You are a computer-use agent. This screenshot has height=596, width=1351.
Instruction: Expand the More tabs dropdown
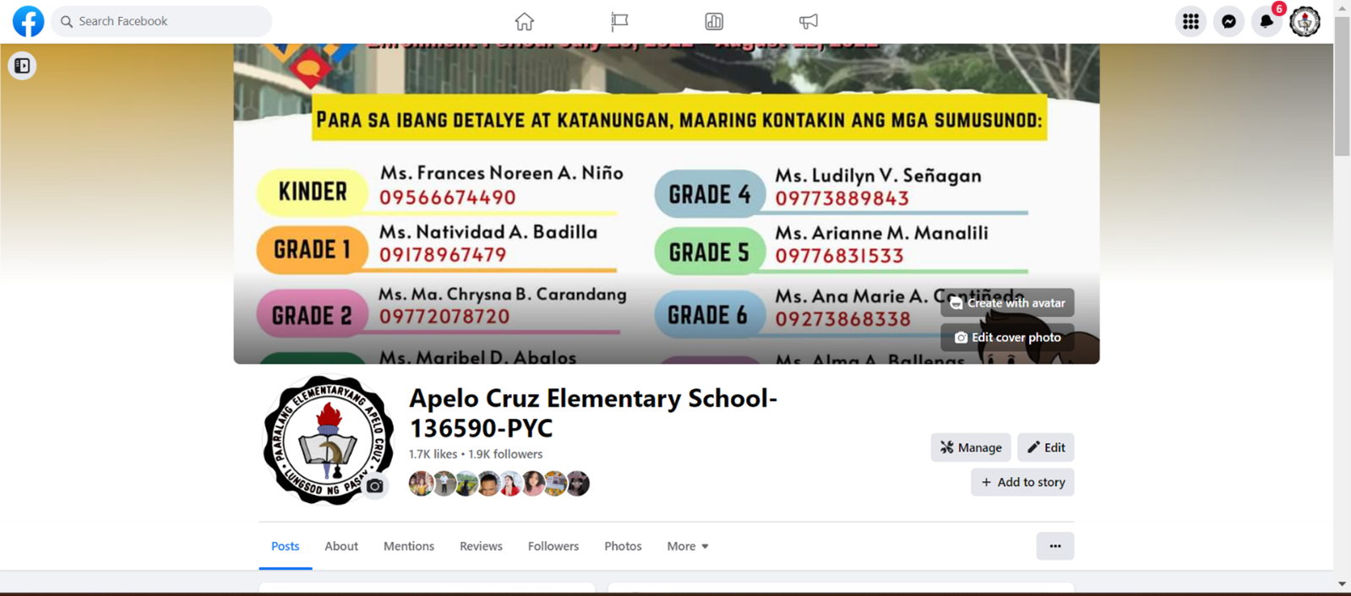688,546
